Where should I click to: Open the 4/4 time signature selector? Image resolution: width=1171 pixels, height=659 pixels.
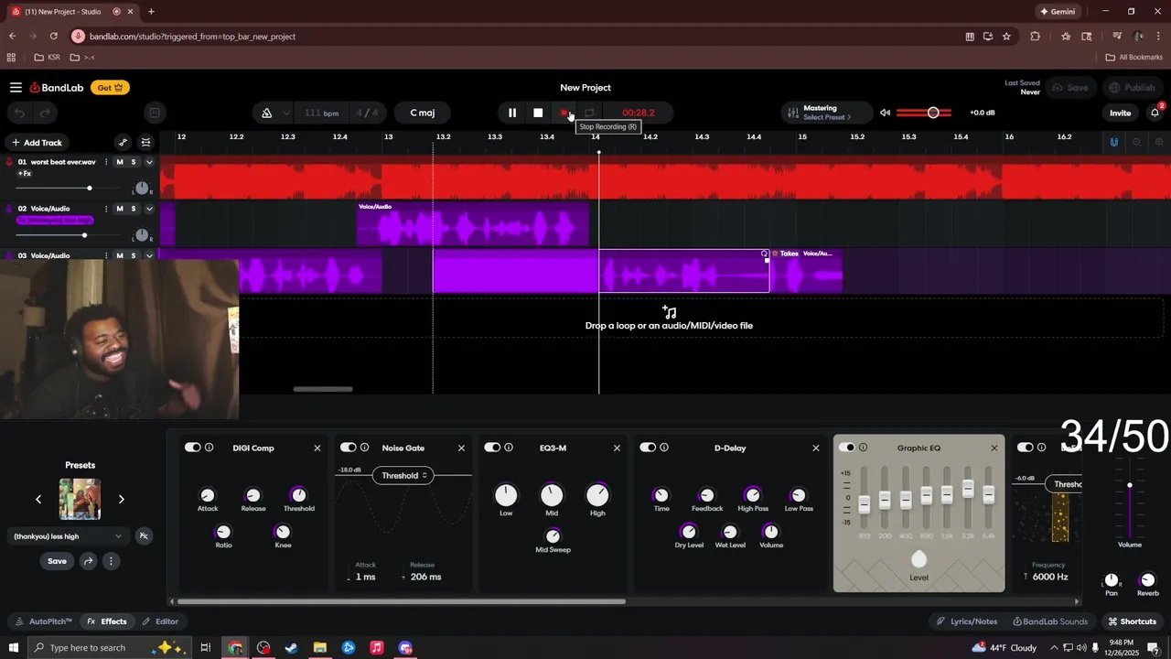pyautogui.click(x=367, y=113)
